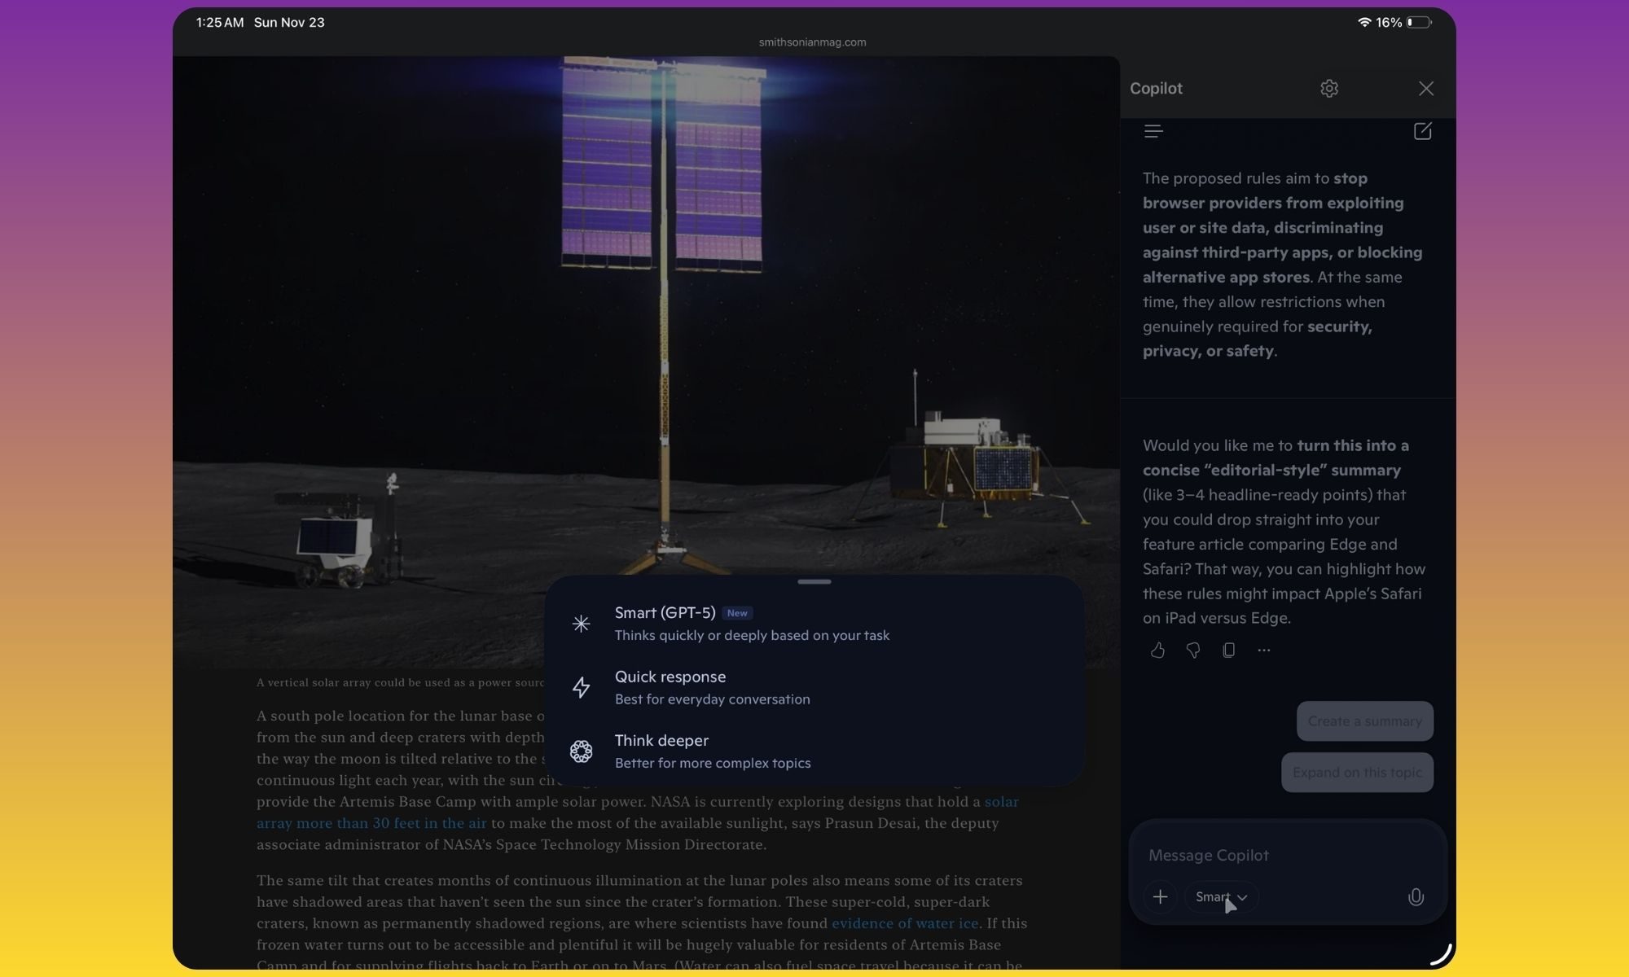This screenshot has height=977, width=1629.
Task: Click the Create a summary suggestion
Action: click(1364, 721)
